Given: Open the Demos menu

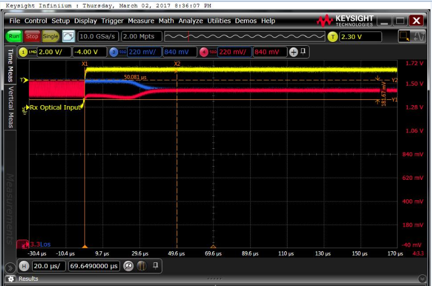Looking at the screenshot, I should click(246, 21).
